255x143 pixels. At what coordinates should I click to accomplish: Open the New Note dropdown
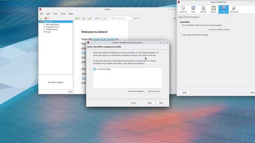click(90, 19)
